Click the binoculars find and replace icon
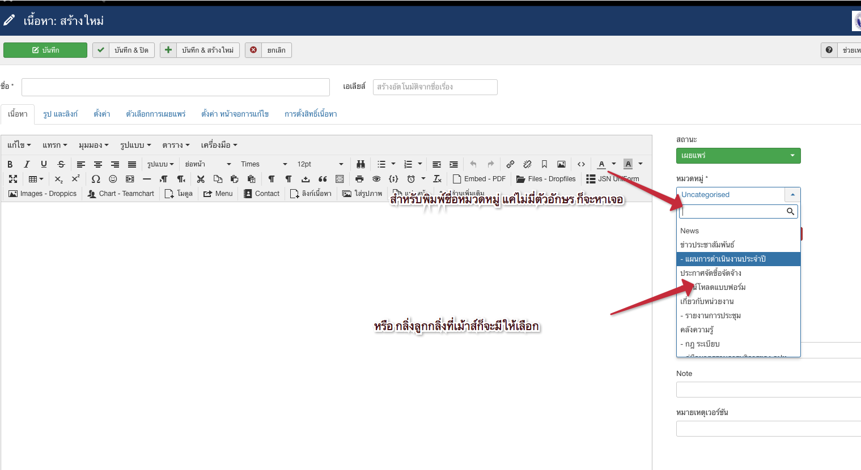Image resolution: width=861 pixels, height=470 pixels. click(360, 164)
